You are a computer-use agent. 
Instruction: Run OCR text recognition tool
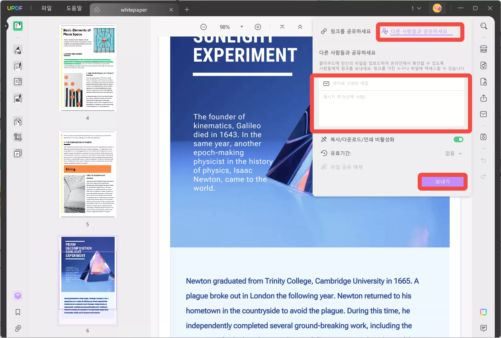click(x=484, y=49)
